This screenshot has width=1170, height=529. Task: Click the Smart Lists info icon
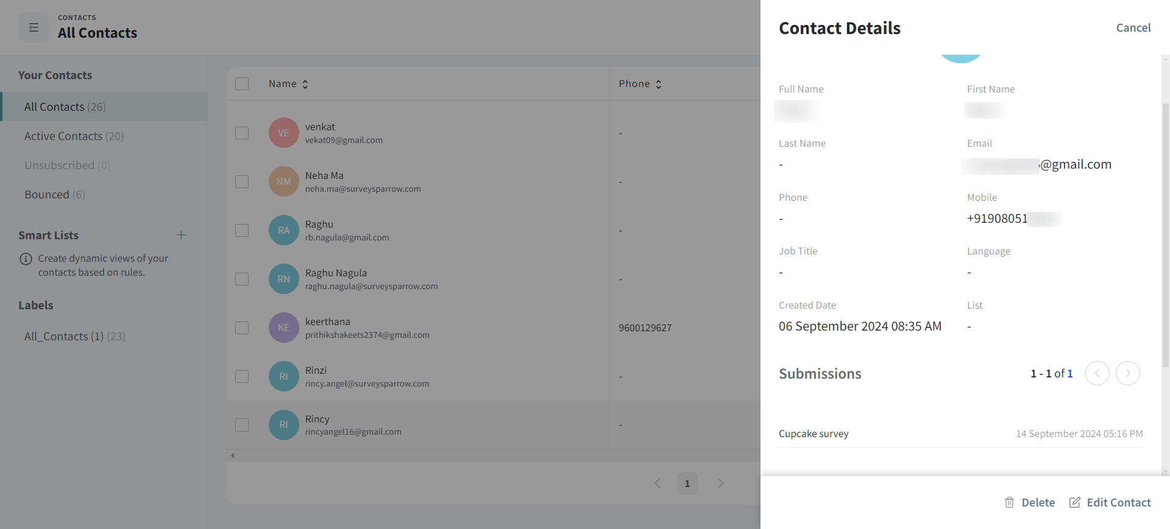[x=26, y=259]
